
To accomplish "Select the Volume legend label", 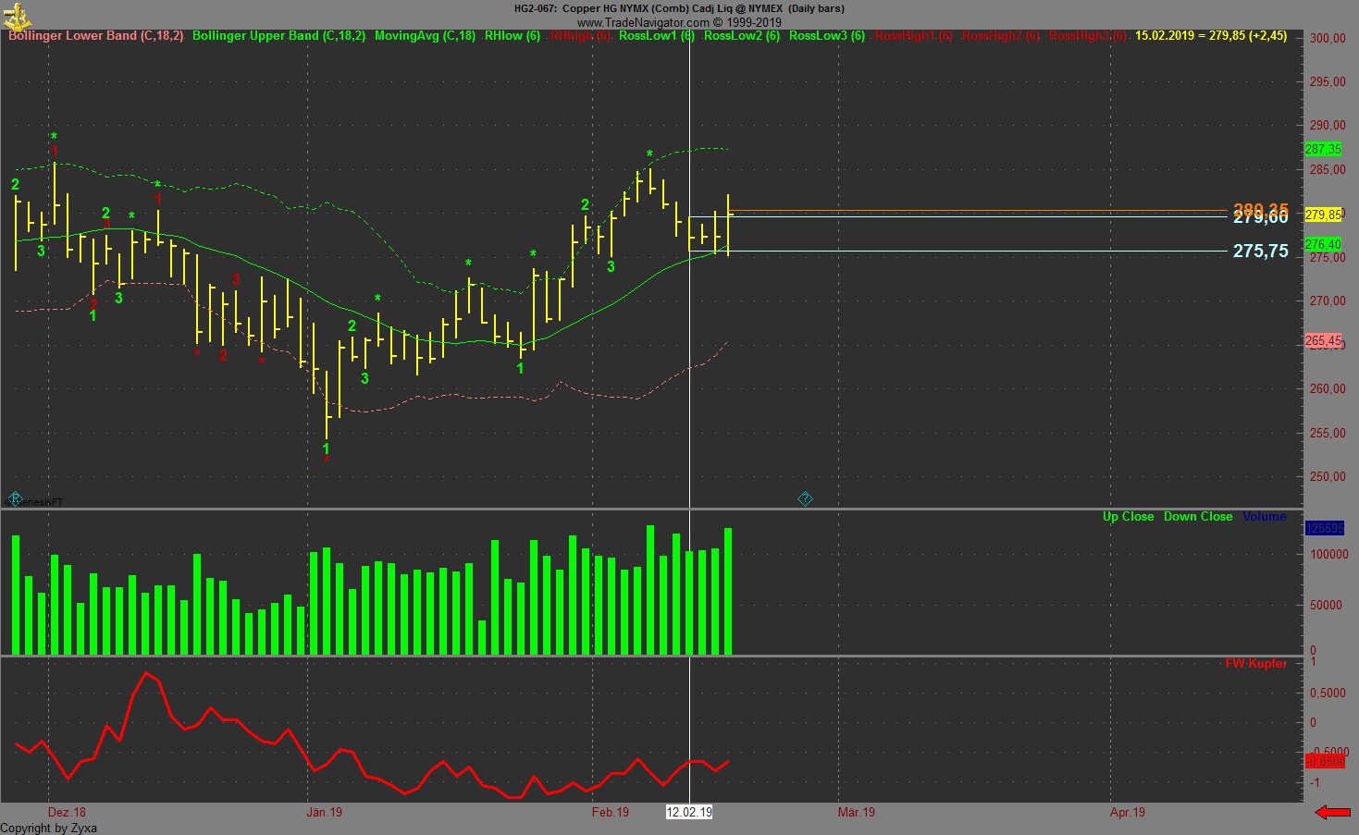I will pyautogui.click(x=1264, y=516).
